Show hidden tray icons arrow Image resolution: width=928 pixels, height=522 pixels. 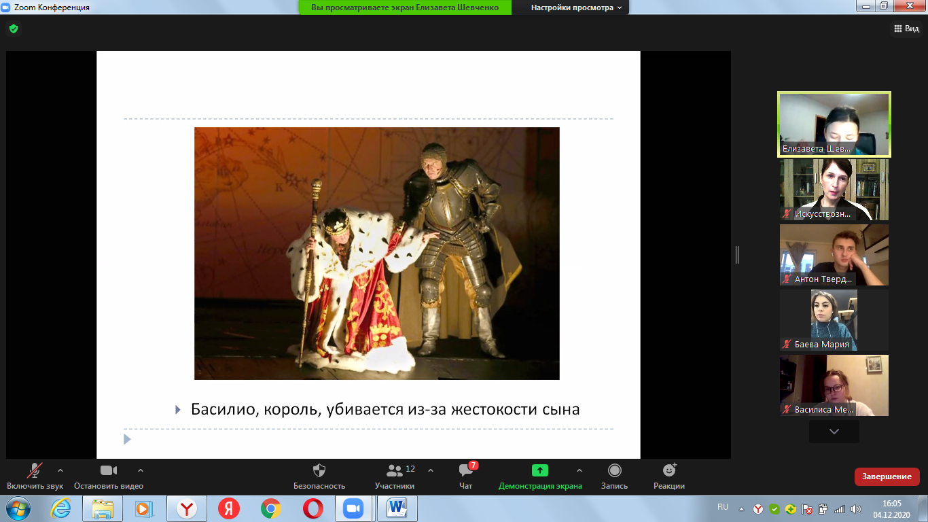point(742,508)
